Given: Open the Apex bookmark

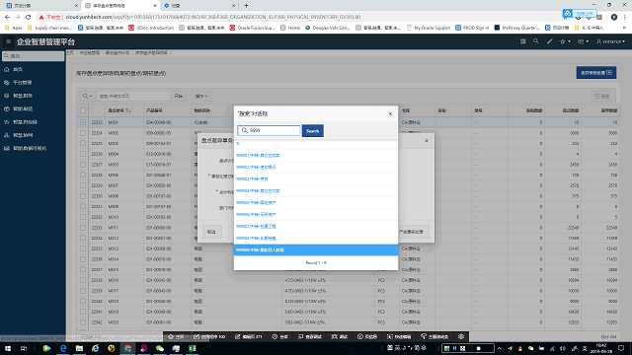Looking at the screenshot, I should 14,28.
